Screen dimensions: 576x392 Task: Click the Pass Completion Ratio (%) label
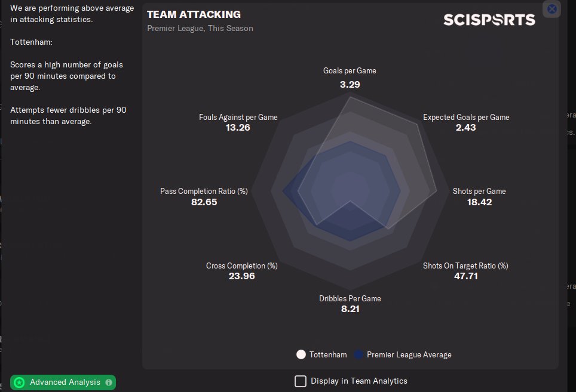coord(204,191)
